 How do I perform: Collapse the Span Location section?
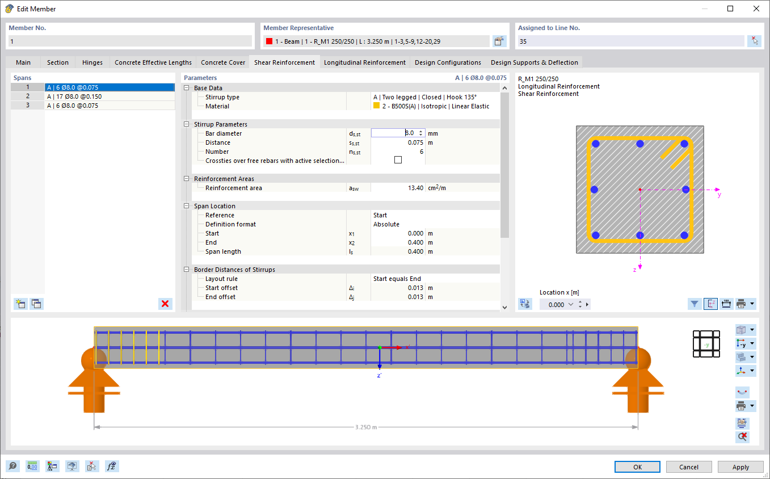186,206
